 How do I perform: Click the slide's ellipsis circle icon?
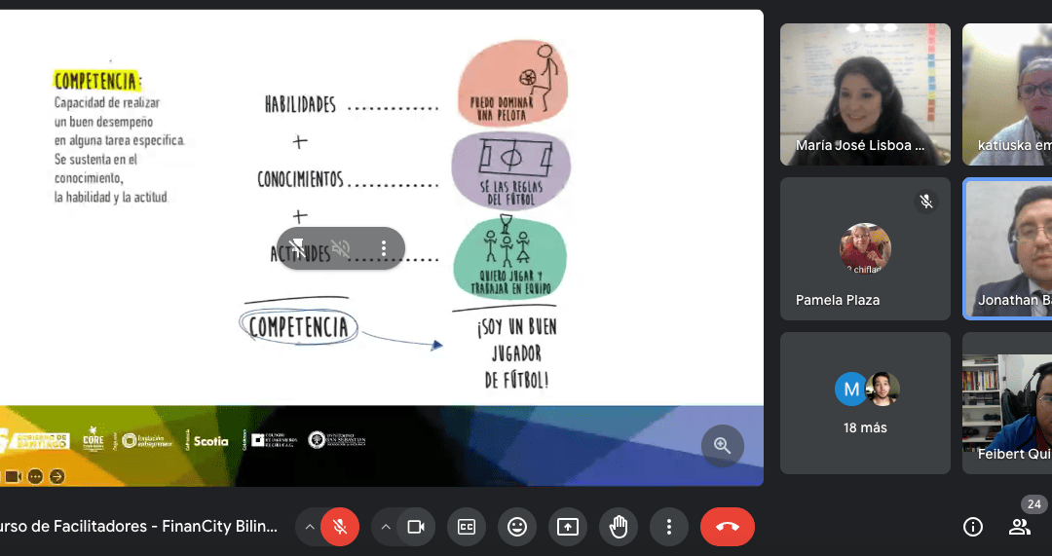36,477
